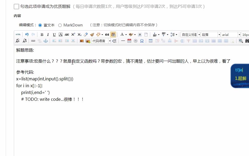
Task: Click the format eraser icon
Action: pos(86,34)
